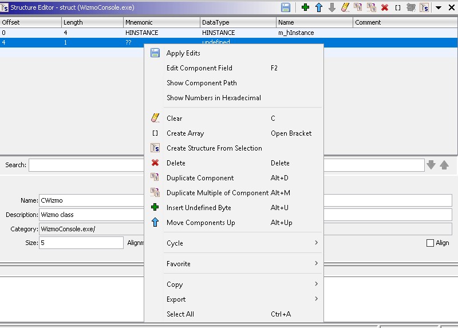Click Clear eraser icon in toolbar
The image size is (458, 328).
point(345,7)
